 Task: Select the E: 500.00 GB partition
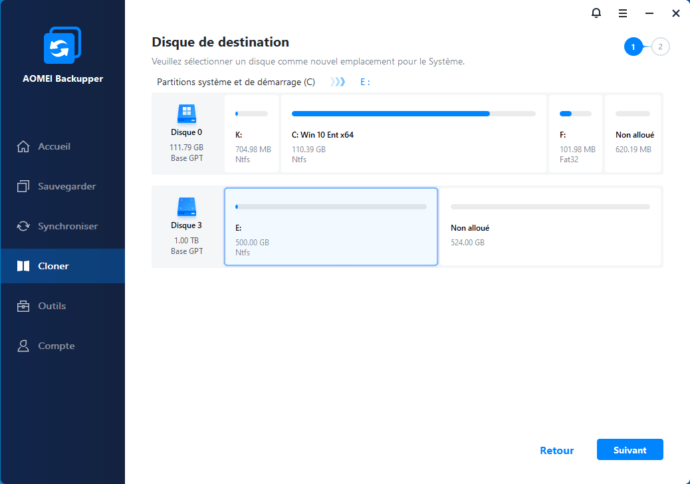click(x=331, y=227)
